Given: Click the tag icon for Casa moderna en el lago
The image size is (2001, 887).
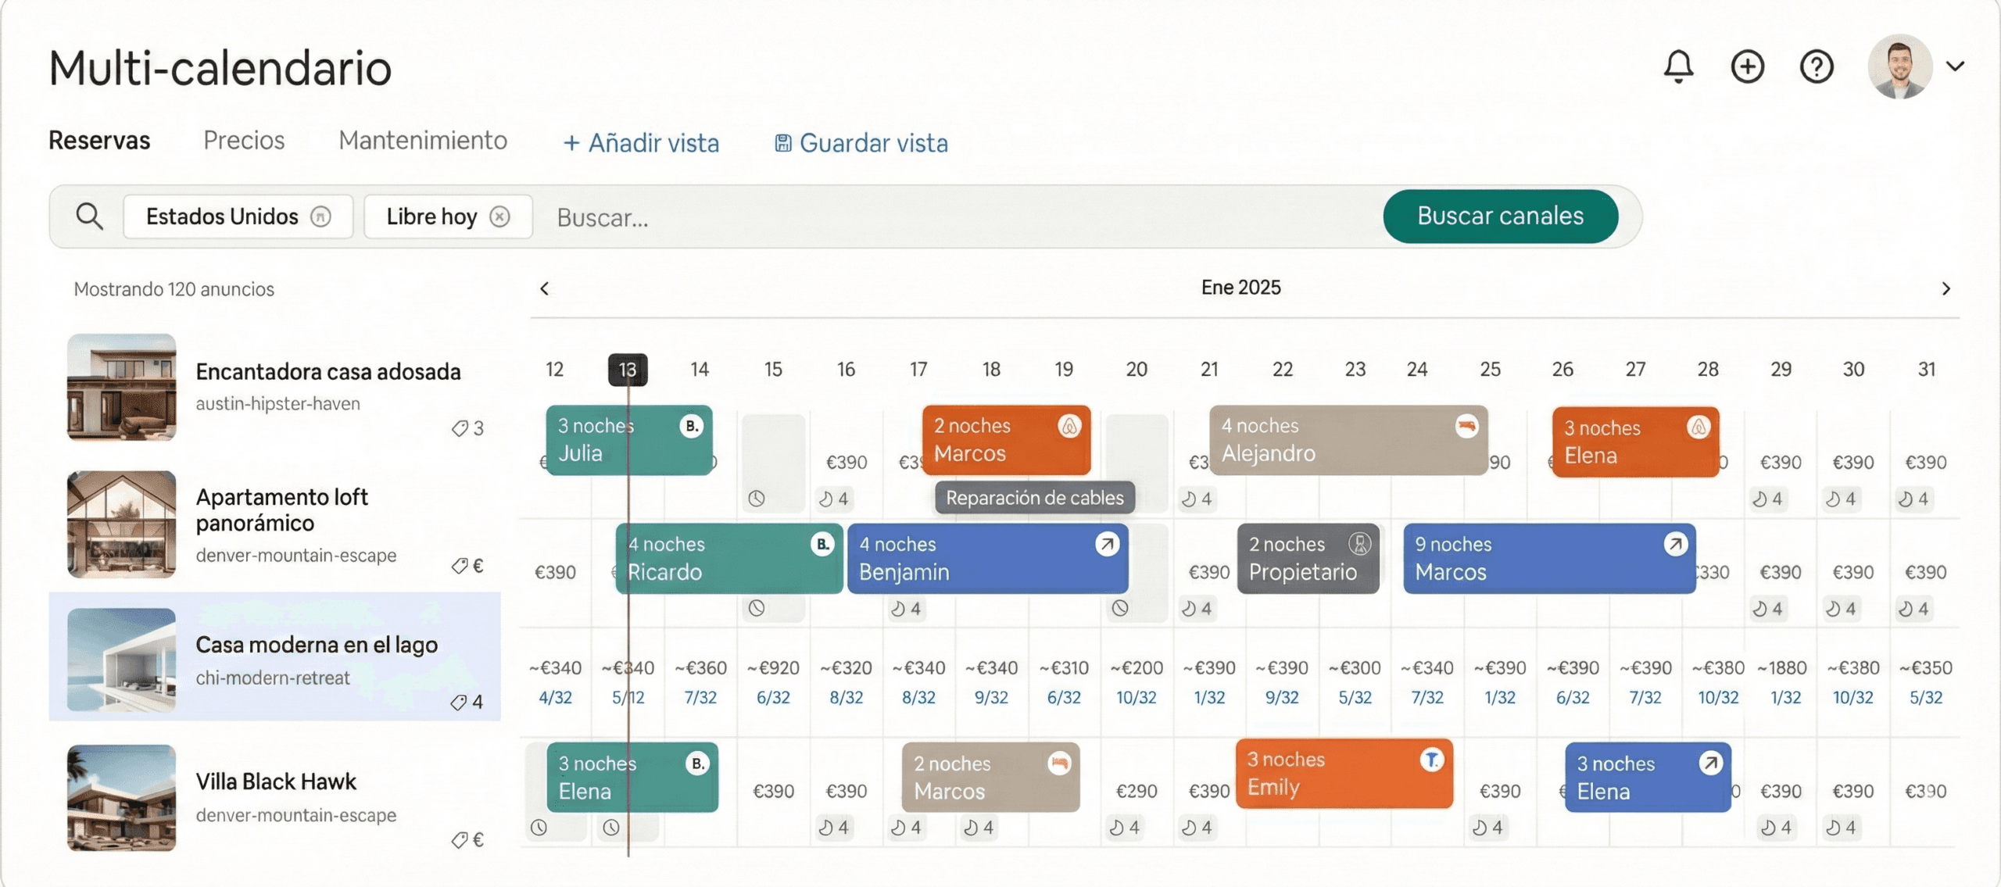Looking at the screenshot, I should (459, 703).
